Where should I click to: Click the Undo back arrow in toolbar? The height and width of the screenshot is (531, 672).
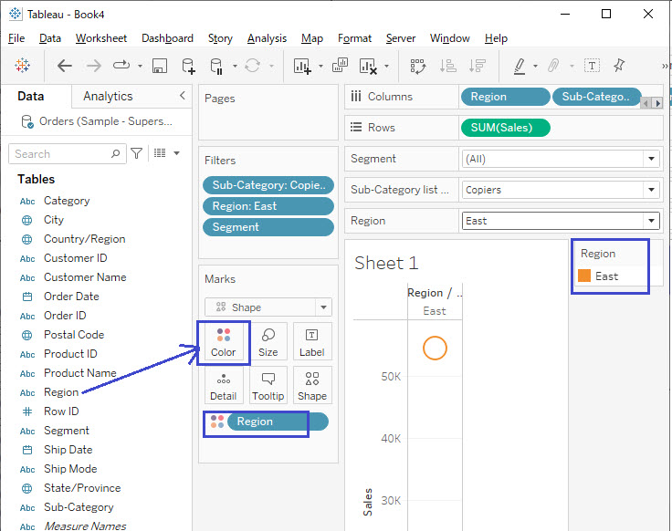pos(65,66)
